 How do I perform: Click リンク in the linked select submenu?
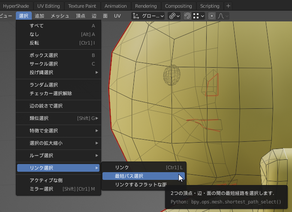[122, 167]
